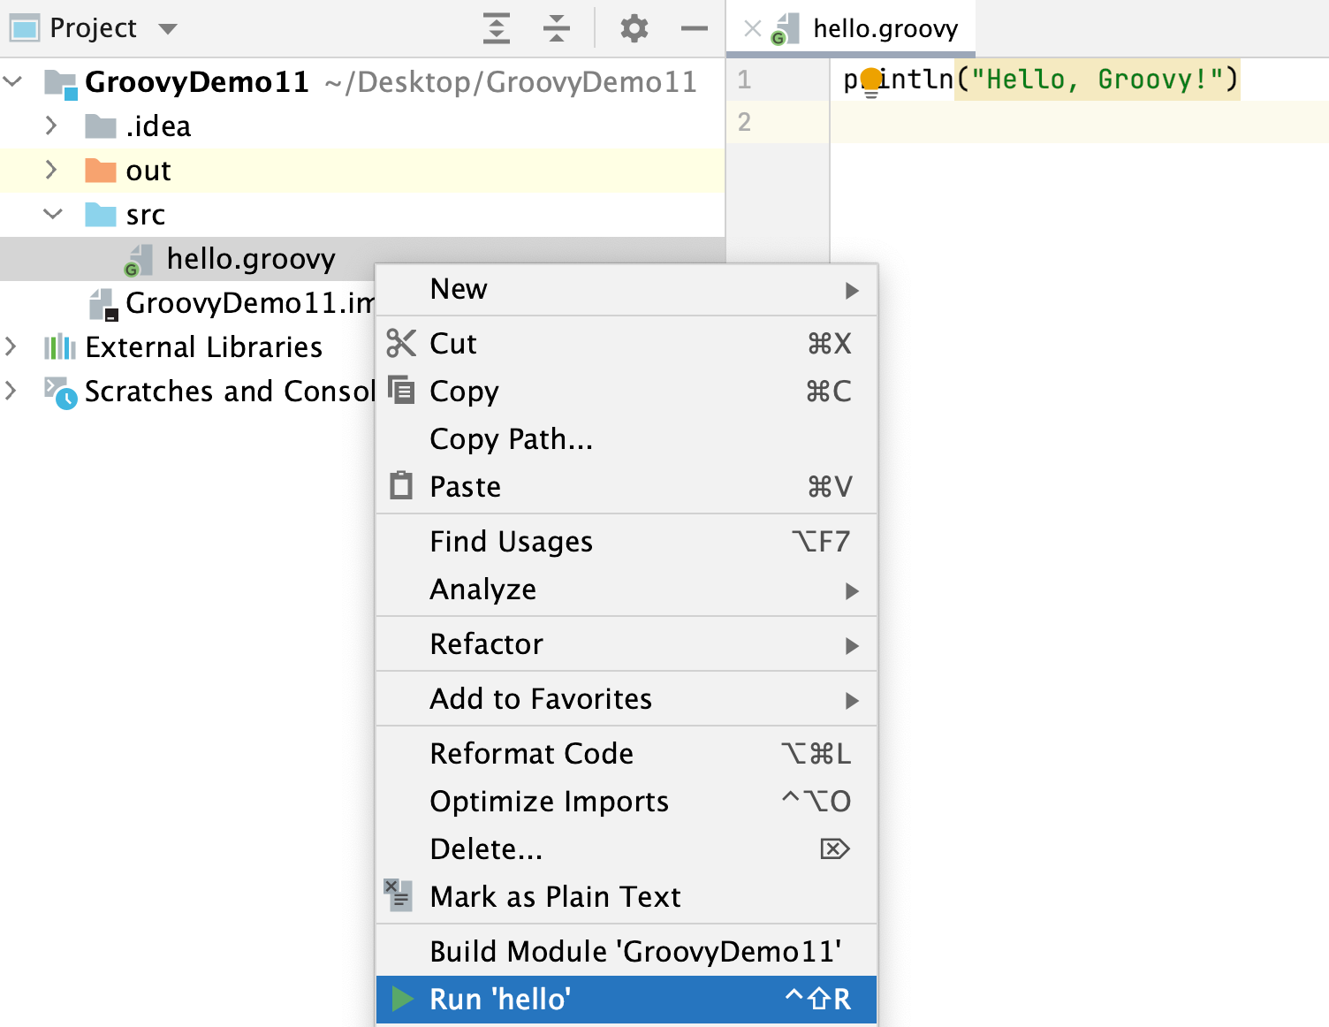Open the Project view selector dropdown
This screenshot has width=1329, height=1027.
pyautogui.click(x=168, y=27)
